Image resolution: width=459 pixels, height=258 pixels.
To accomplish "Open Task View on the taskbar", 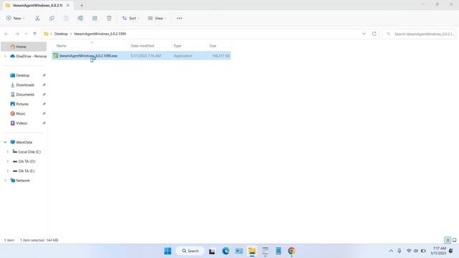I will pyautogui.click(x=212, y=251).
